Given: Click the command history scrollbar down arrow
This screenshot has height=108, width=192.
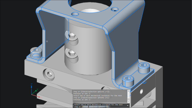Looking at the screenshot, I should (128, 101).
